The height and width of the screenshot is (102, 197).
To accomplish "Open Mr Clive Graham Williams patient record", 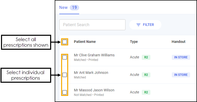I will tap(94, 55).
